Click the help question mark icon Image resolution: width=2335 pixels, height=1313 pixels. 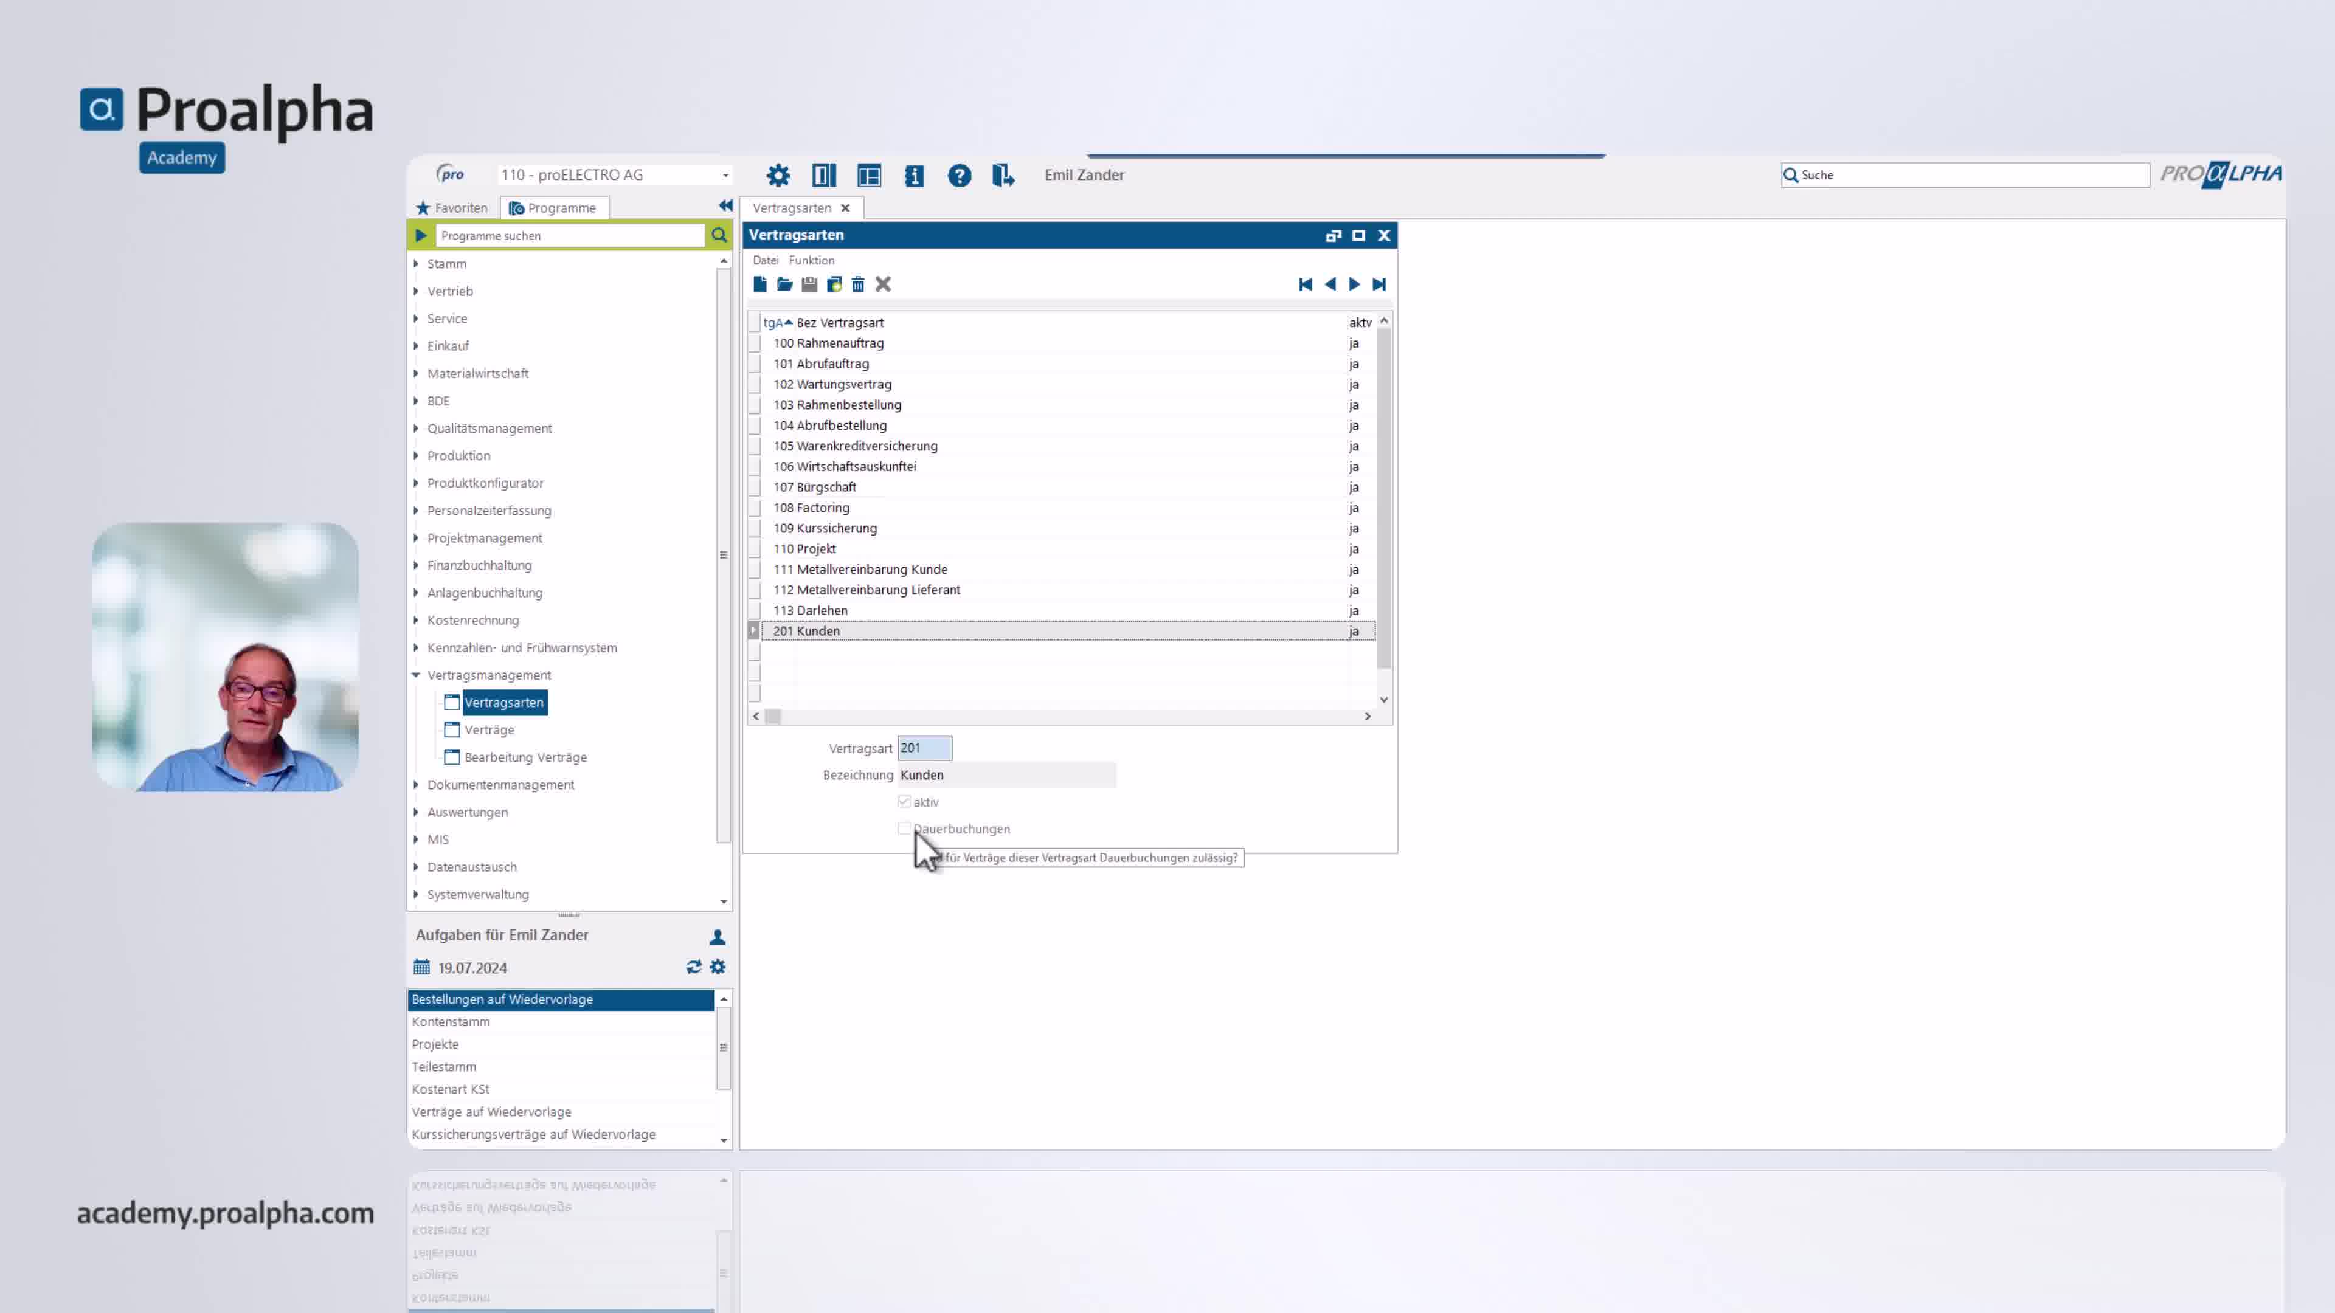tap(959, 175)
